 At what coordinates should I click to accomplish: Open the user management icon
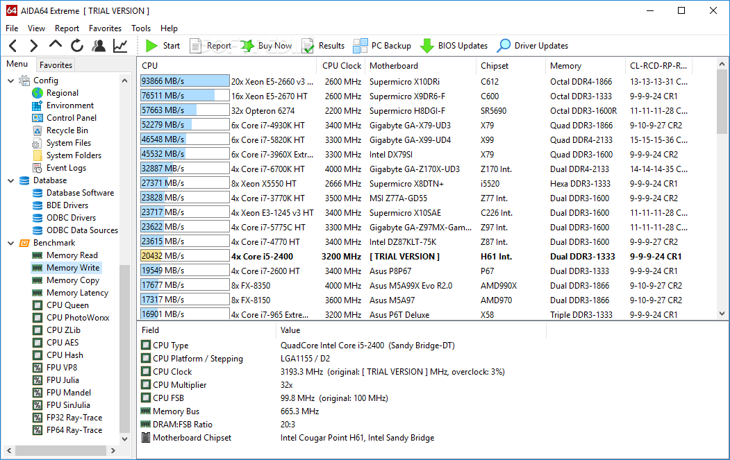(99, 46)
